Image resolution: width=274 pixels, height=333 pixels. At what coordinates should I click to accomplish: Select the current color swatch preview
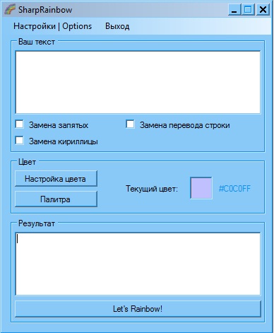tap(201, 188)
